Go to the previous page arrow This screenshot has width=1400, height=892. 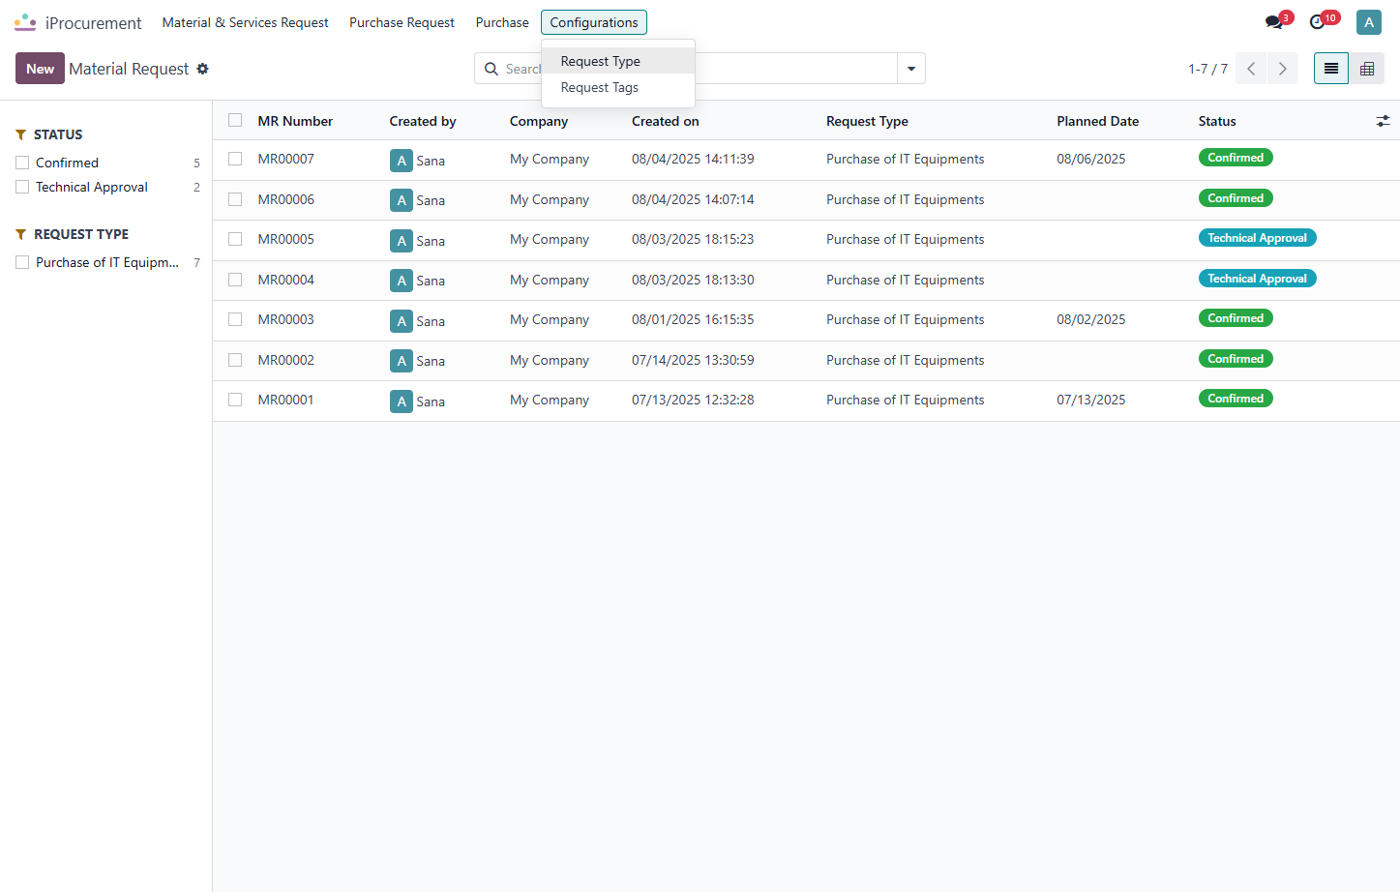click(x=1251, y=69)
